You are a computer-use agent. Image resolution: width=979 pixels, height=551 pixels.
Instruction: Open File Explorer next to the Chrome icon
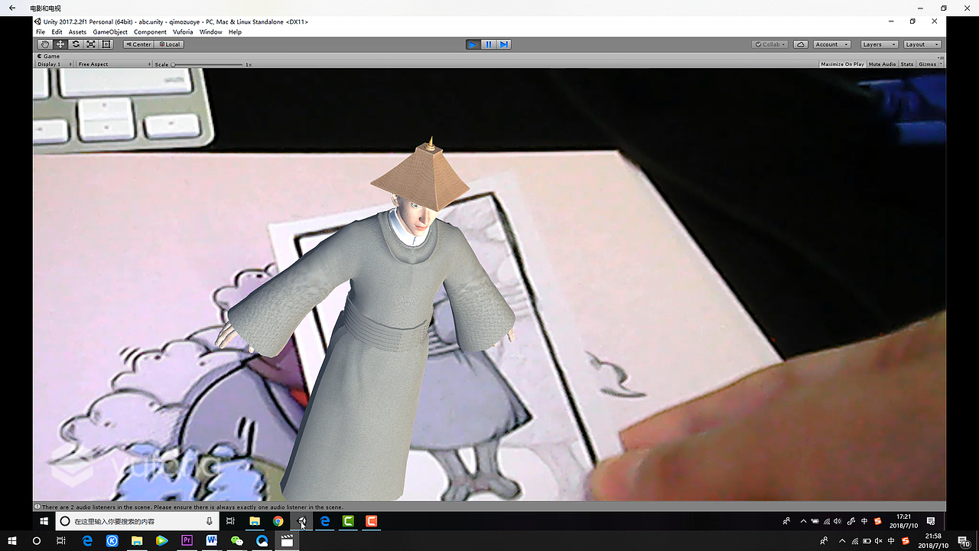[x=255, y=521]
